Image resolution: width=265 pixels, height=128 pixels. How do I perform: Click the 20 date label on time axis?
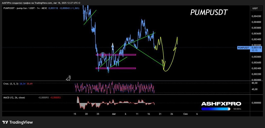86,114
